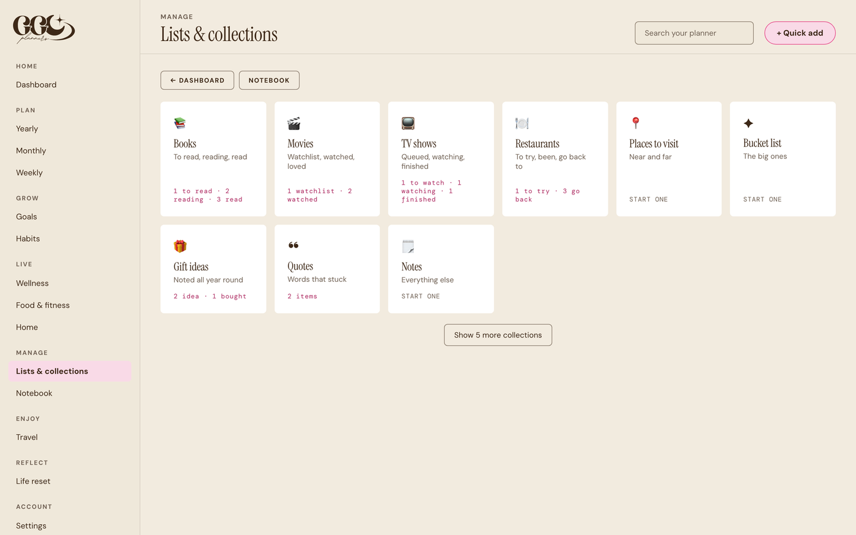Open the Monthly planner
Viewport: 856px width, 535px height.
click(x=31, y=150)
